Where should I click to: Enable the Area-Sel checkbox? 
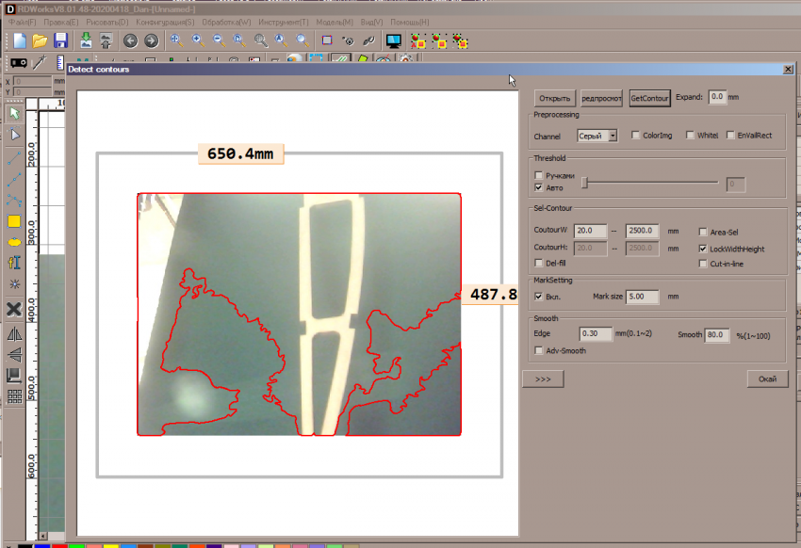pos(703,232)
